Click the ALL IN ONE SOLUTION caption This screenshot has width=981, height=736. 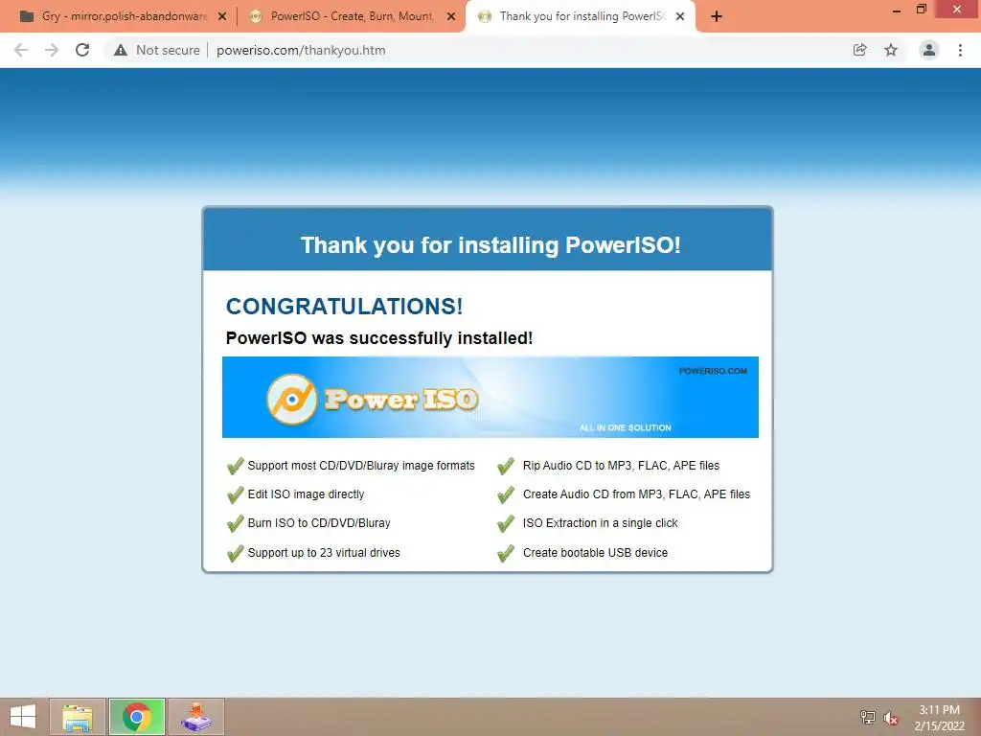pyautogui.click(x=625, y=427)
